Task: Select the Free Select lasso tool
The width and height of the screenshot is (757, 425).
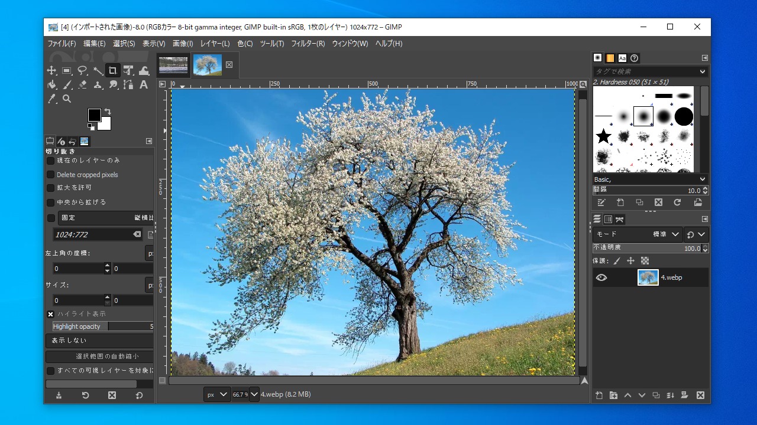Action: (82, 71)
